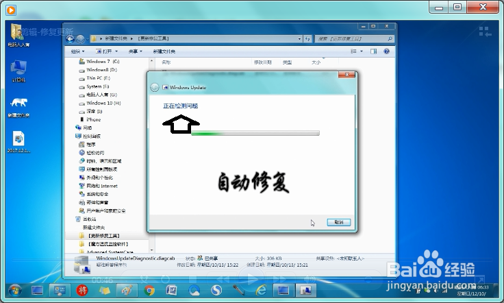504x303 pixels.
Task: Click the Explorer search input field
Action: [x=354, y=38]
